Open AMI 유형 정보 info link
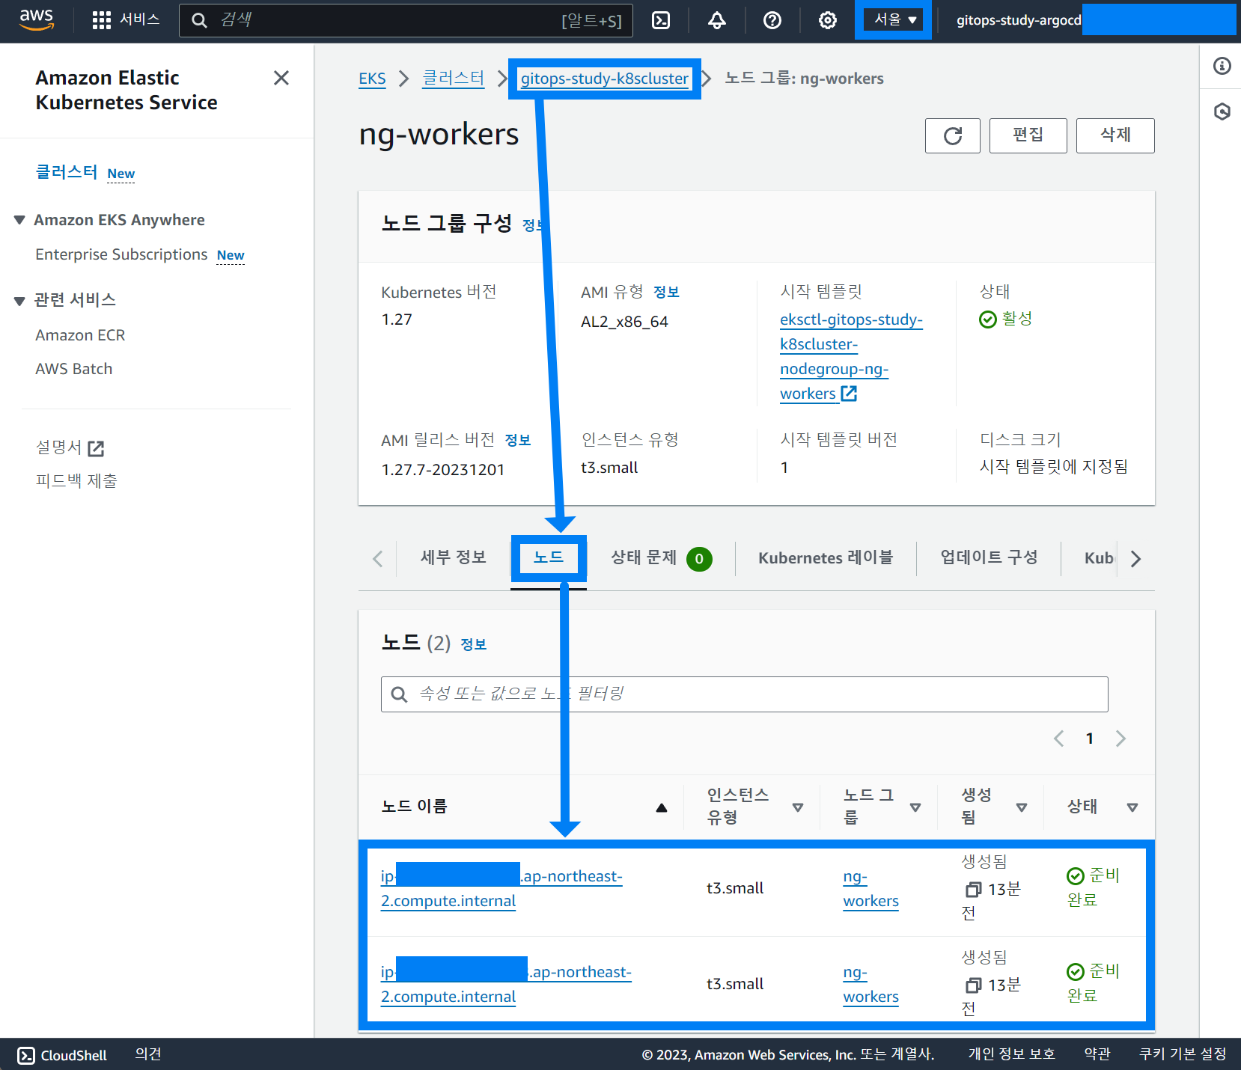 click(666, 293)
